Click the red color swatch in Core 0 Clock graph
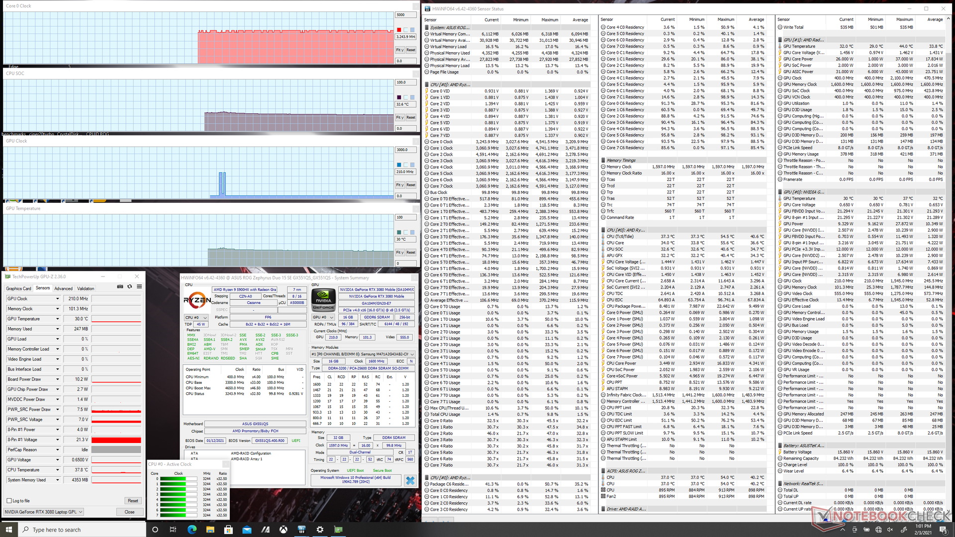 (x=399, y=30)
